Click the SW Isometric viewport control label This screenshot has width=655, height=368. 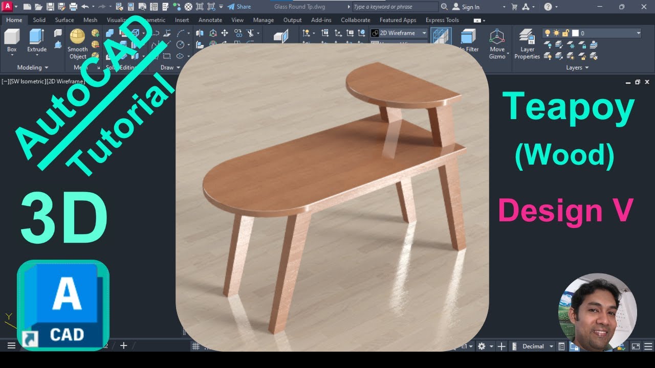28,81
